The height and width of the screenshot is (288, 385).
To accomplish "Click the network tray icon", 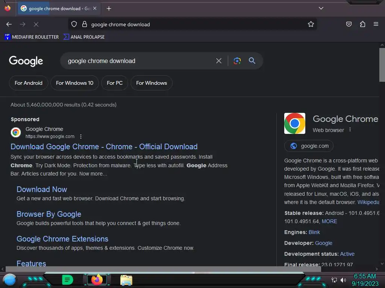I will [x=334, y=280].
